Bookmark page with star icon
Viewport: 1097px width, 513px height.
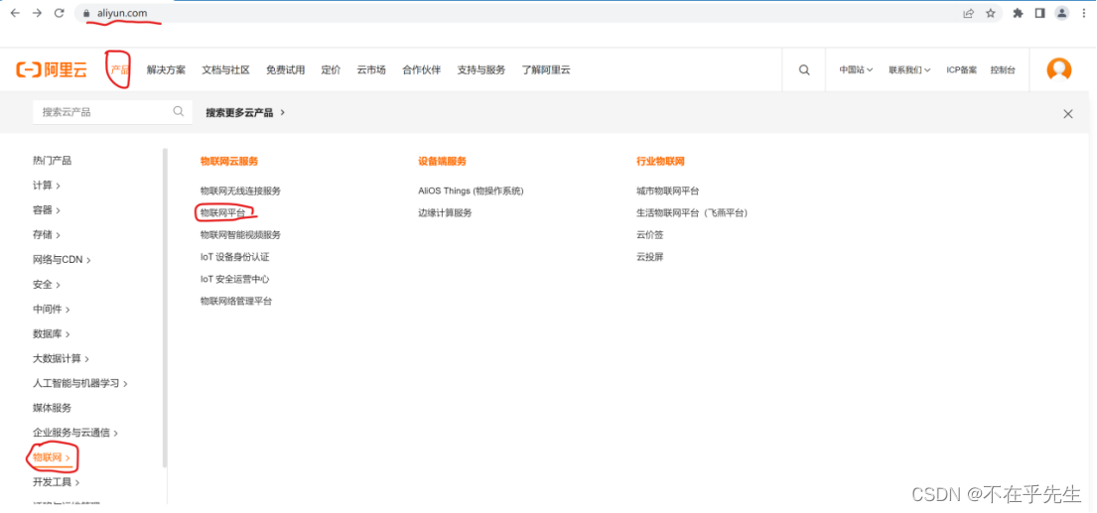991,13
